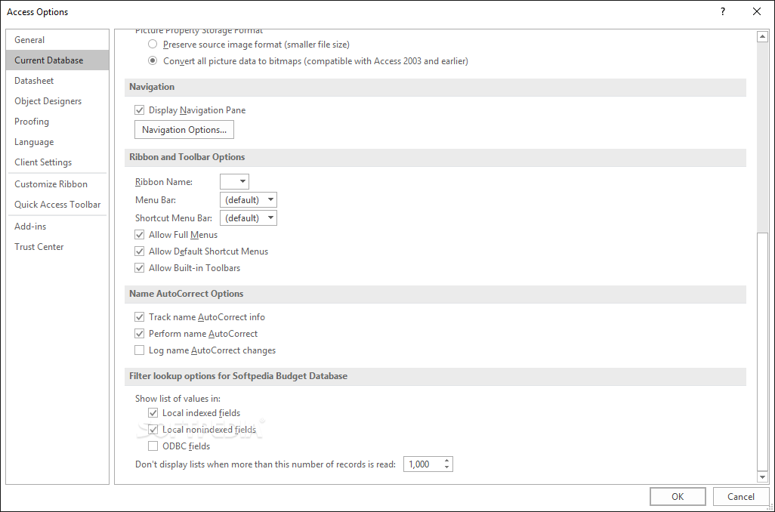Open the Shortcut Menu Bar dropdown
Viewport: 775px width, 512px height.
[248, 218]
